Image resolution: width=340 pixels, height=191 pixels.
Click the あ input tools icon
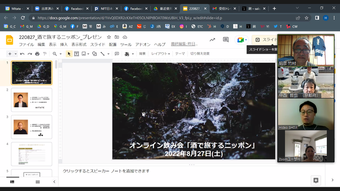[127, 54]
